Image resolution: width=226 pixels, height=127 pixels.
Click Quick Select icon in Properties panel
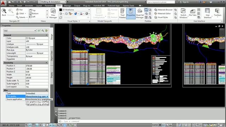[x=47, y=31]
